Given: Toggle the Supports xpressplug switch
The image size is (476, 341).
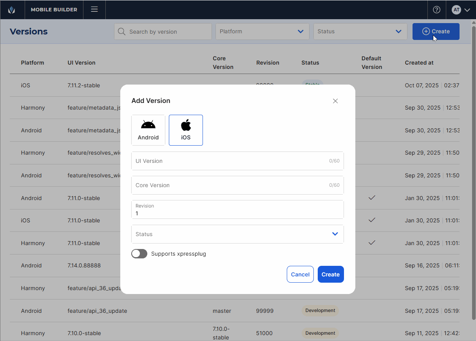Looking at the screenshot, I should [139, 254].
